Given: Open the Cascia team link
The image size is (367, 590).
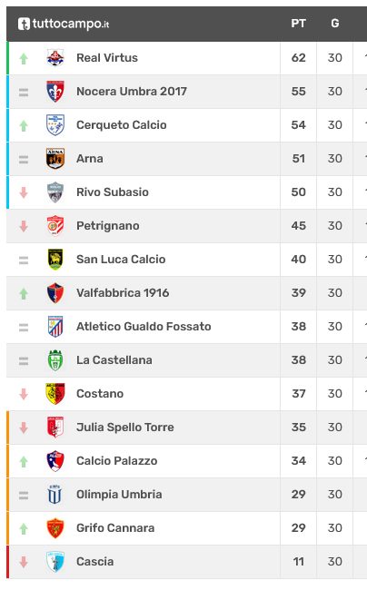Looking at the screenshot, I should click(x=95, y=561).
